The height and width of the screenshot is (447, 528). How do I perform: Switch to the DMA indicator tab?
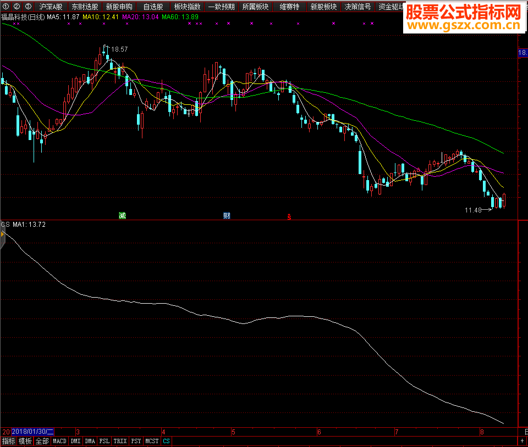pos(90,441)
